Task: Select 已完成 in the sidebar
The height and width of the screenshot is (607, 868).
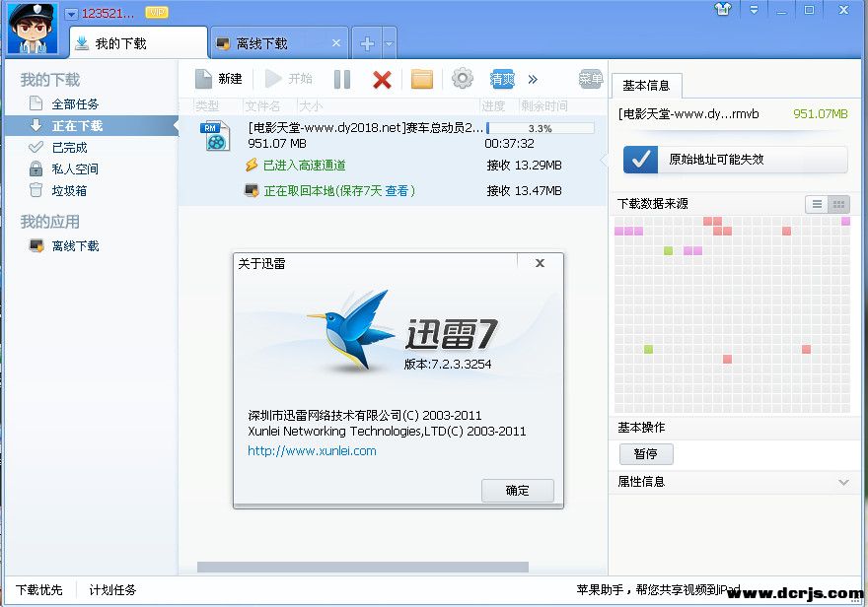Action: tap(69, 147)
